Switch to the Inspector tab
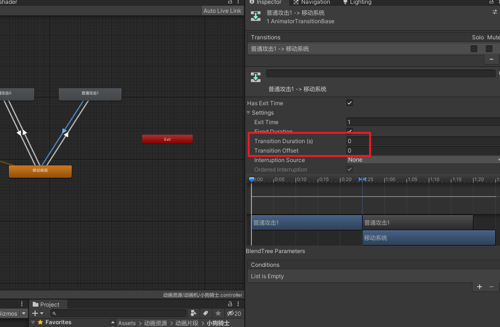This screenshot has height=327, width=500. tap(265, 2)
